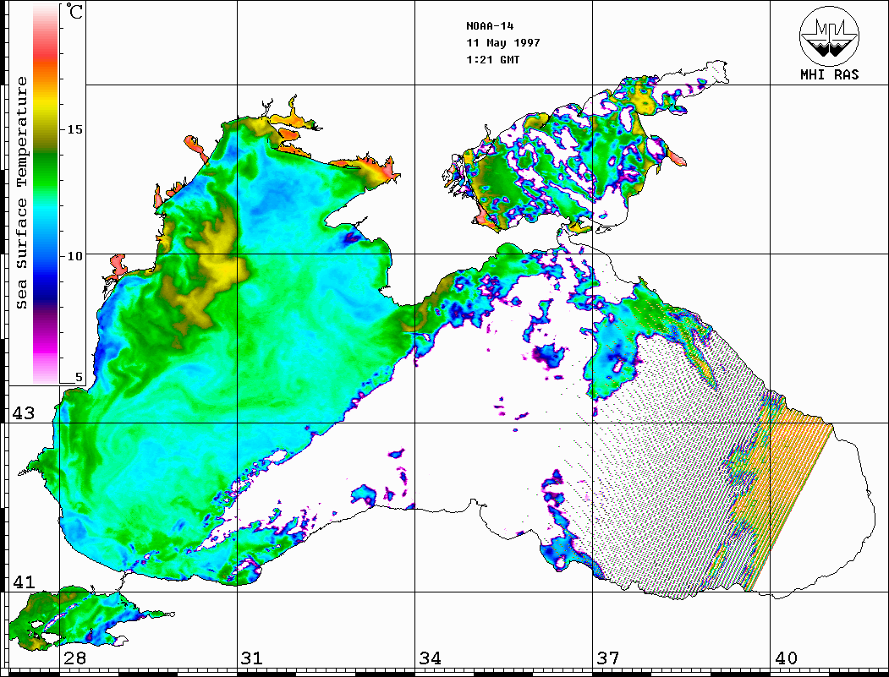Image resolution: width=889 pixels, height=677 pixels.
Task: Click latitude label 43
Action: point(24,413)
